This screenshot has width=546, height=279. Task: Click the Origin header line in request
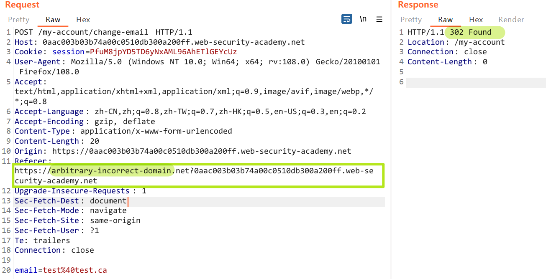click(182, 151)
